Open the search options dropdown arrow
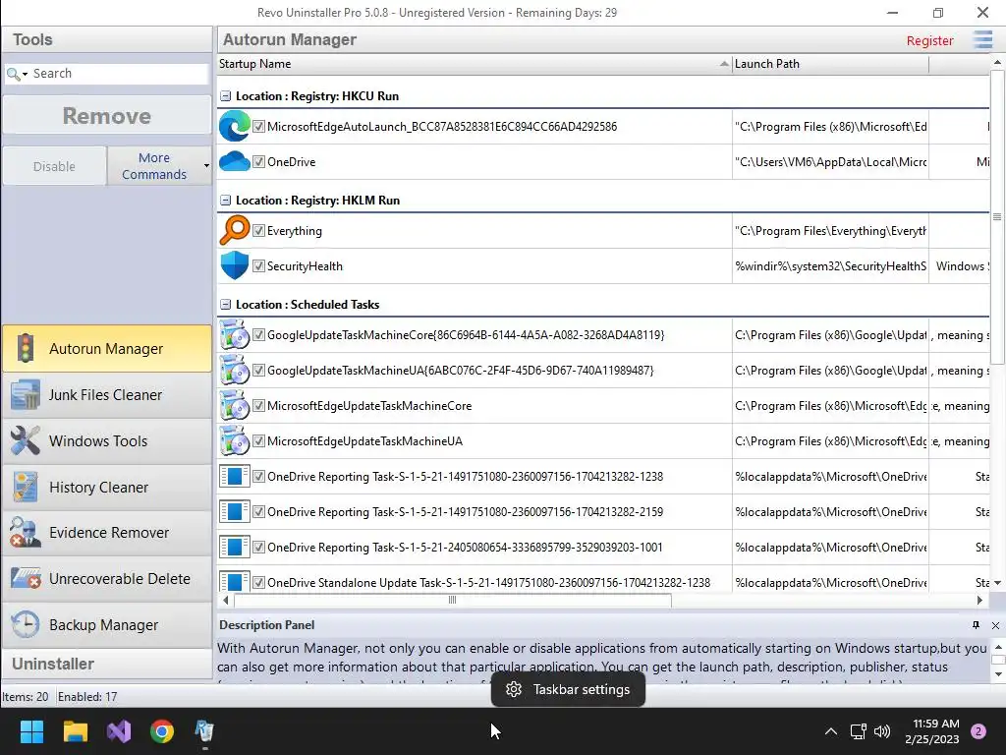The image size is (1006, 755). tap(25, 75)
